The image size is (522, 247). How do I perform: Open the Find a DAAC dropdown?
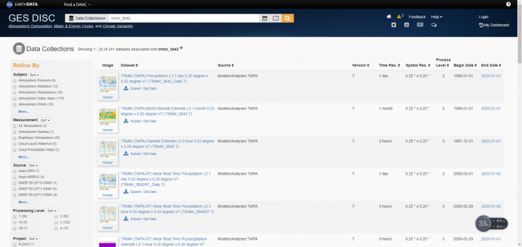click(77, 5)
